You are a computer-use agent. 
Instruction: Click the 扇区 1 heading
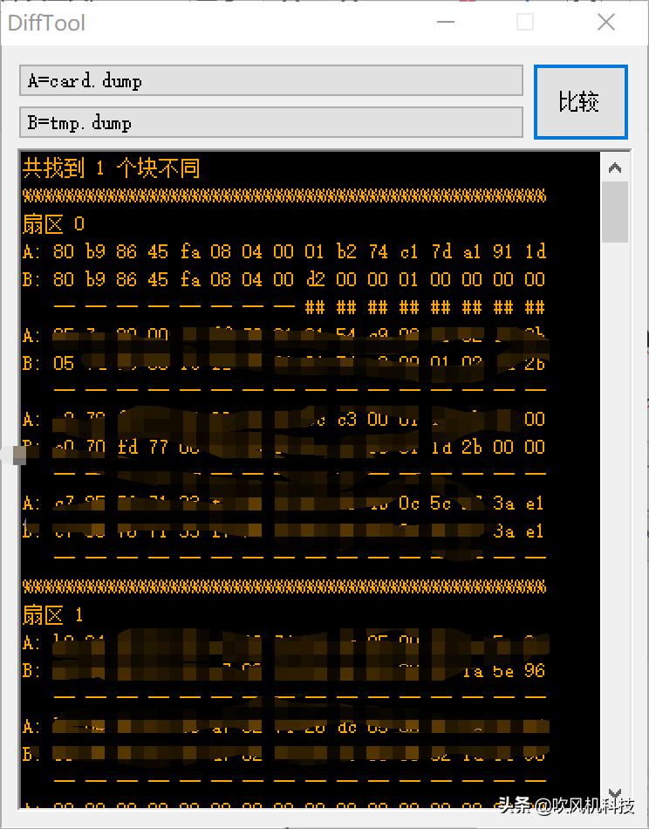pyautogui.click(x=53, y=615)
